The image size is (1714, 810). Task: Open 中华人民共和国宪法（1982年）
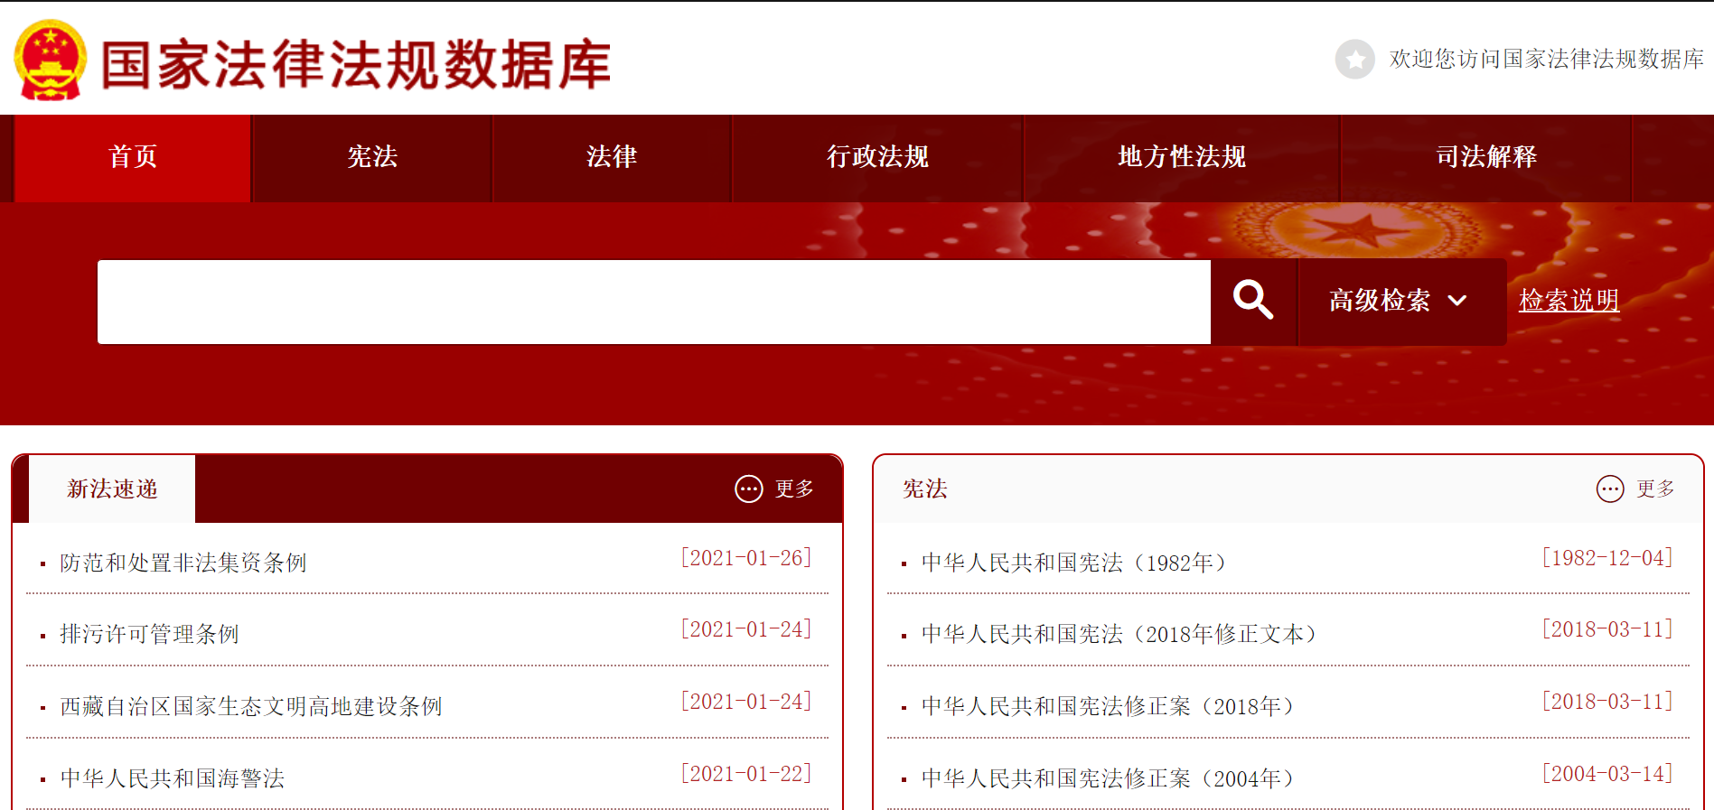[x=1074, y=563]
